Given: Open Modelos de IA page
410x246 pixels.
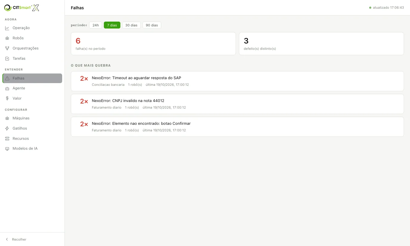Looking at the screenshot, I should click(32, 148).
